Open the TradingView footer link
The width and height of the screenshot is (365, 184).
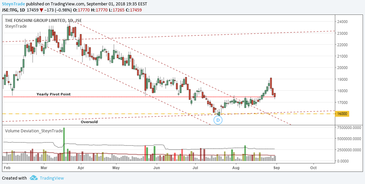(x=52, y=178)
